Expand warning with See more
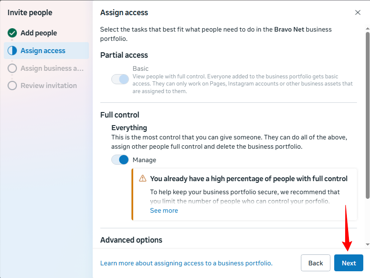 (x=164, y=211)
